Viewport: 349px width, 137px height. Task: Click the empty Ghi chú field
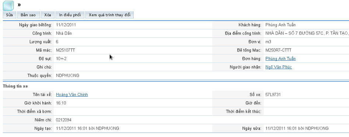point(133,67)
